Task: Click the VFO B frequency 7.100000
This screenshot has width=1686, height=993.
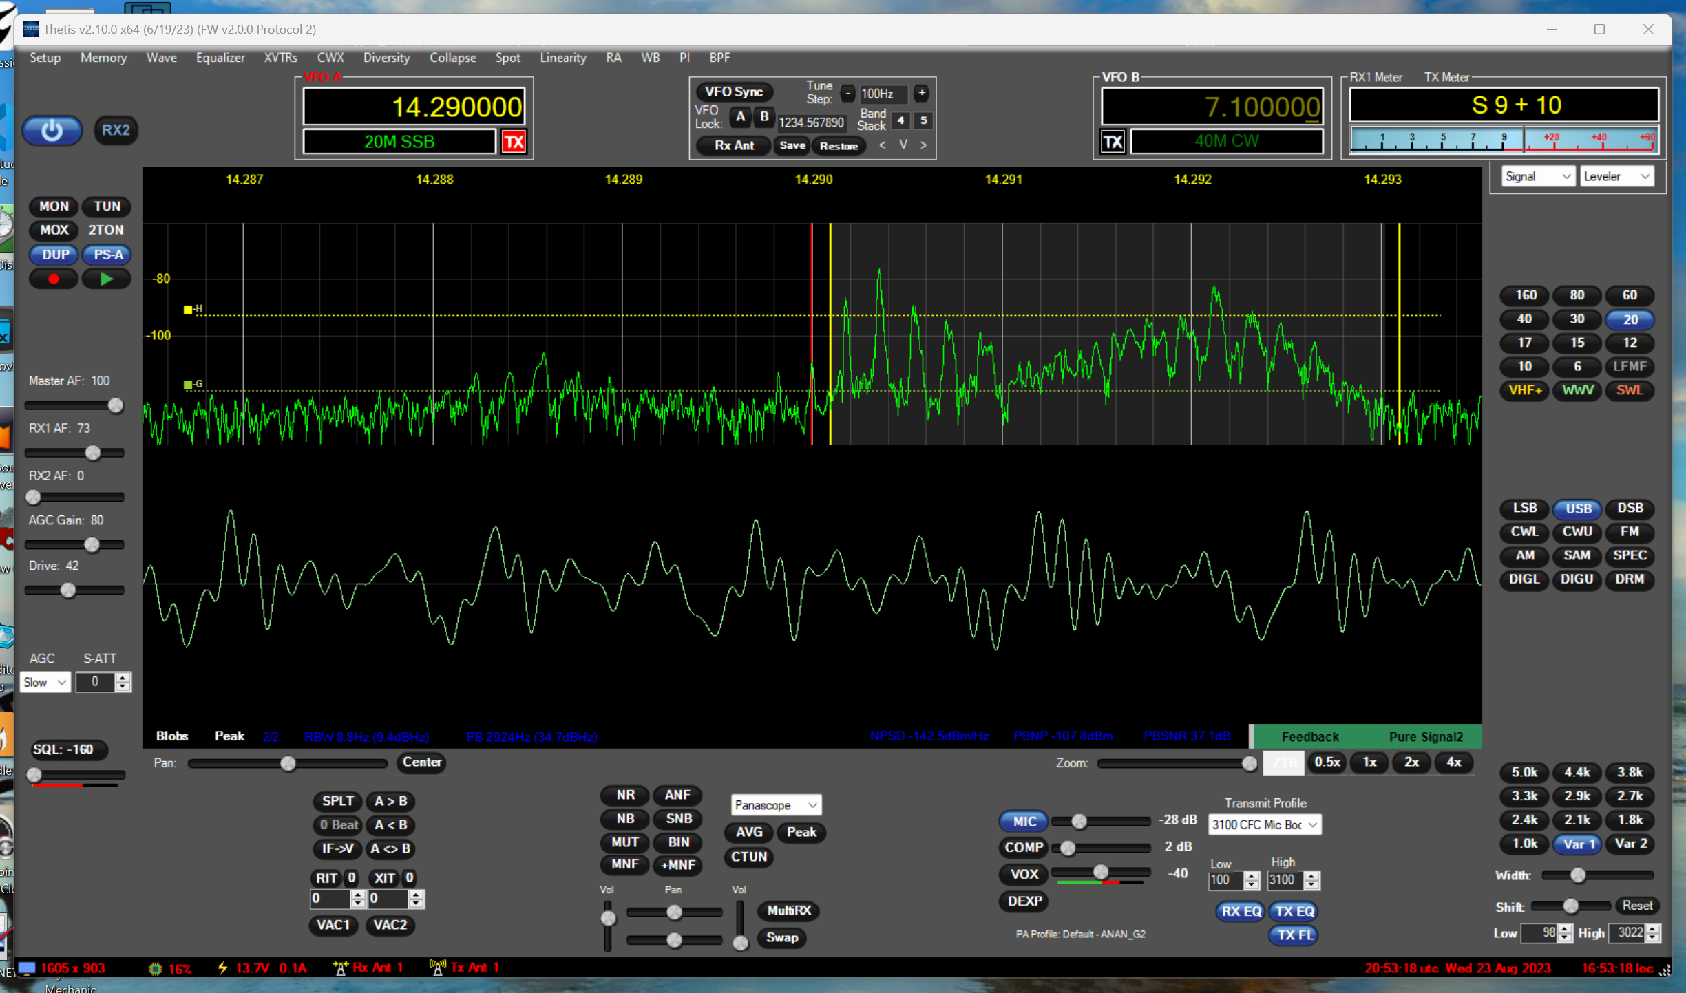Action: coord(1212,107)
